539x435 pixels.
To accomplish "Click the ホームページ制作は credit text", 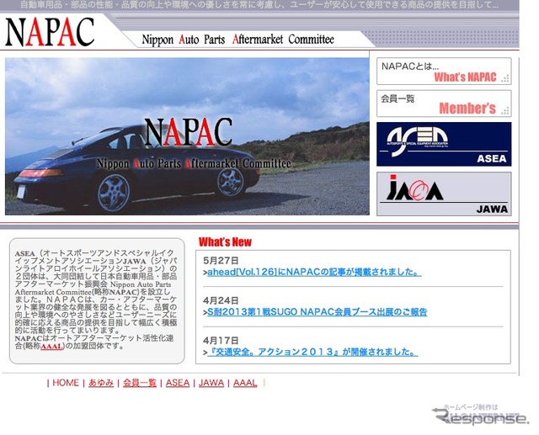I will tap(471, 407).
